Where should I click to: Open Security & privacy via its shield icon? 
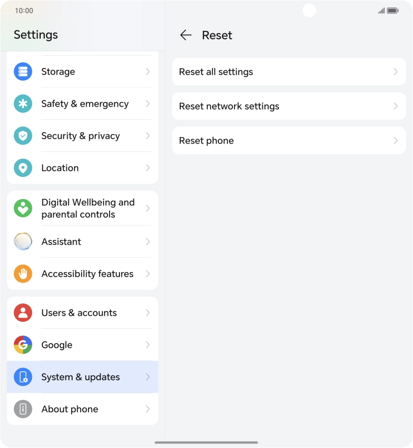click(23, 136)
